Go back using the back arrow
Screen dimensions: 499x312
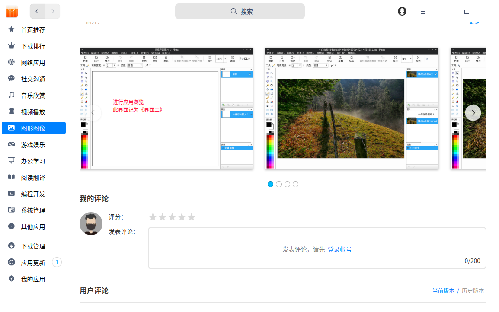click(37, 12)
